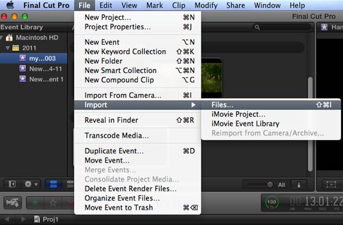Select New Event menu item
Screen dimensions: 343x225
pos(138,42)
